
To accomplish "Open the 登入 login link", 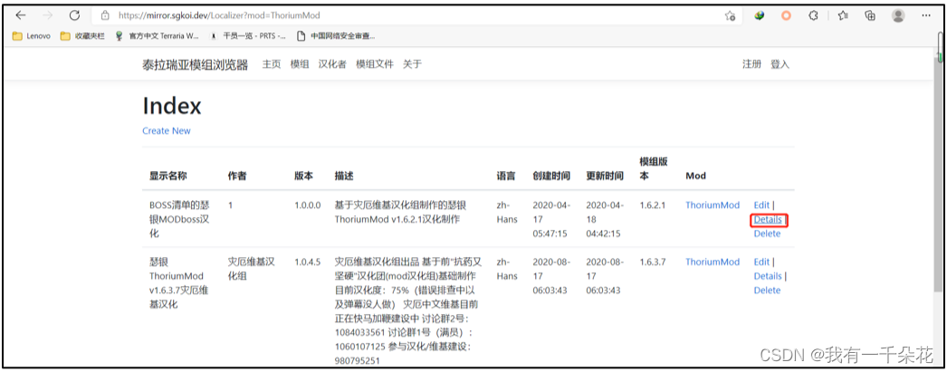I will coord(780,64).
